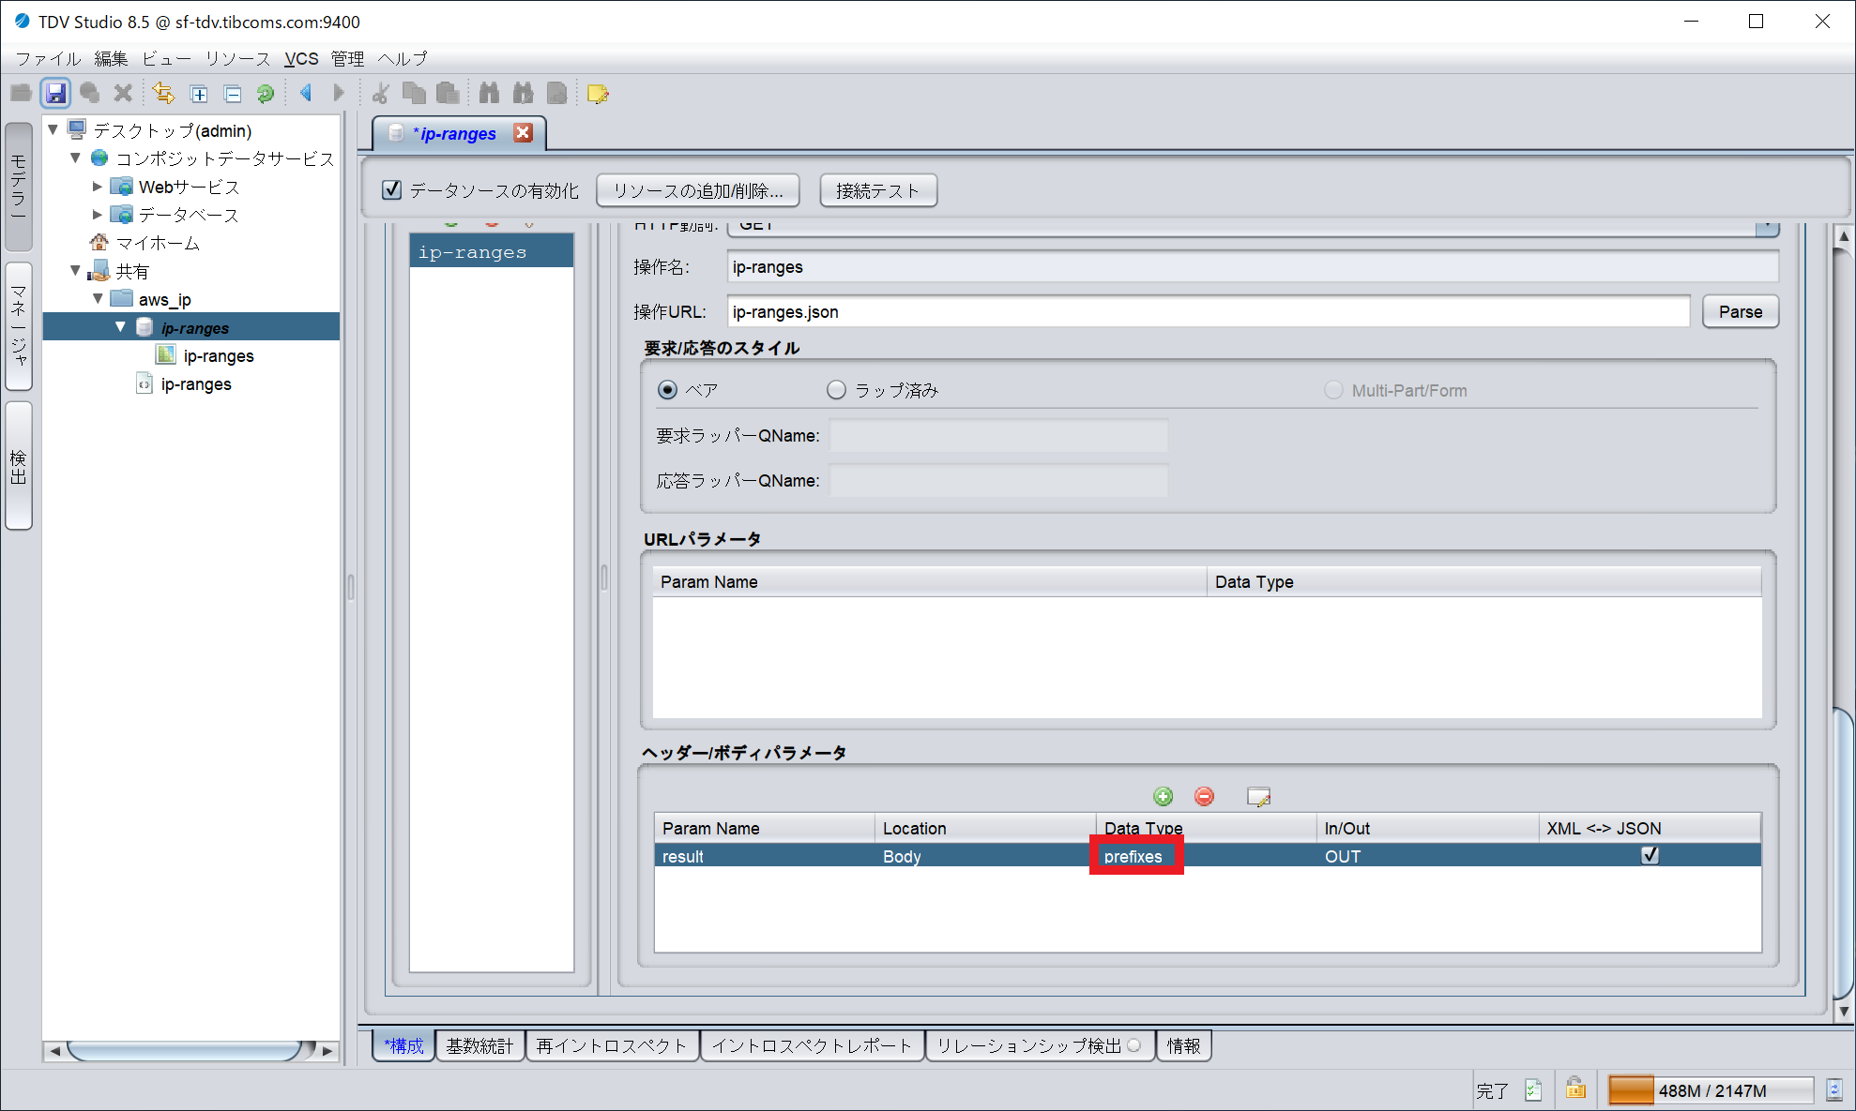Screen dimensions: 1856x1111
Task: Click the Parse button
Action: point(1741,311)
